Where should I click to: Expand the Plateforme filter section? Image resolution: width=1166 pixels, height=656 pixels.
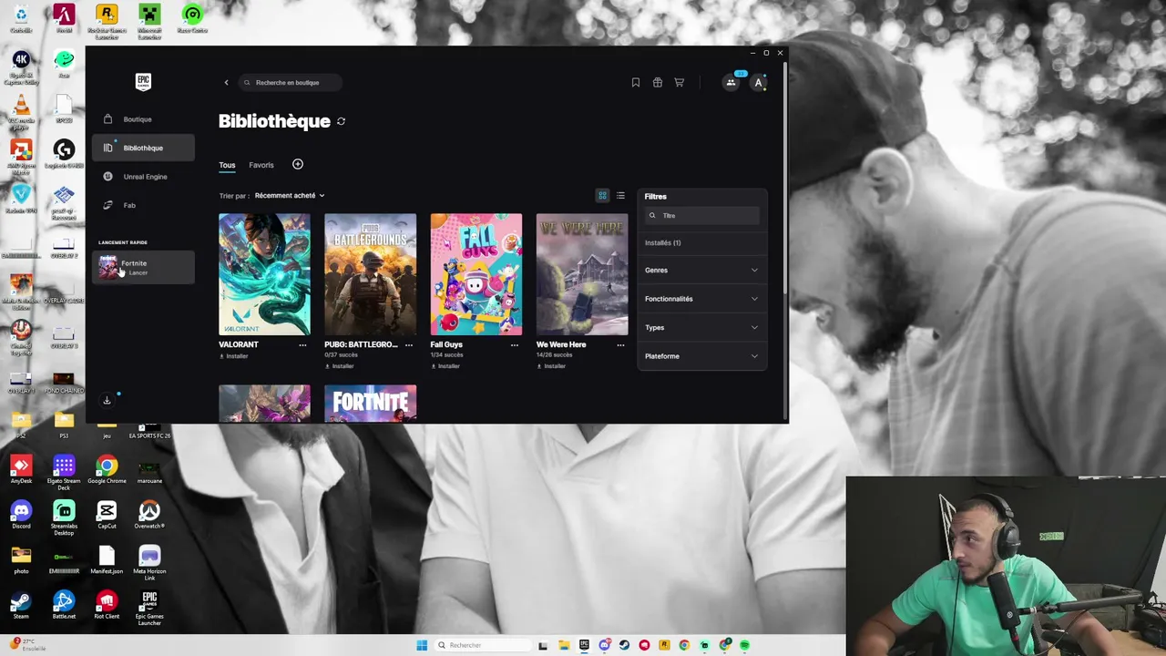pos(701,356)
